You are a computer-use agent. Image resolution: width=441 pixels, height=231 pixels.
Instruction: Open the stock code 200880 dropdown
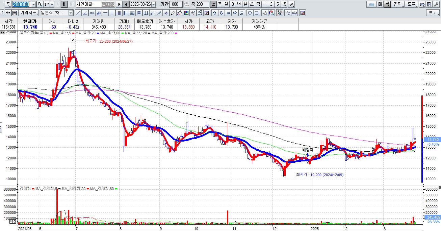pyautogui.click(x=34, y=4)
